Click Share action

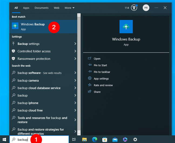coord(97,92)
